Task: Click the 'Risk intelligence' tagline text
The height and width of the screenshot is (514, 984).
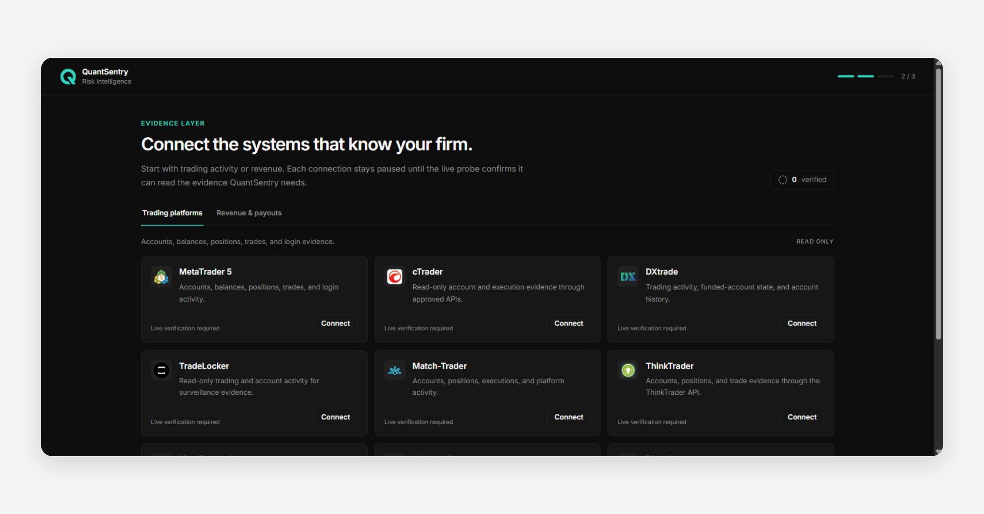Action: (107, 82)
